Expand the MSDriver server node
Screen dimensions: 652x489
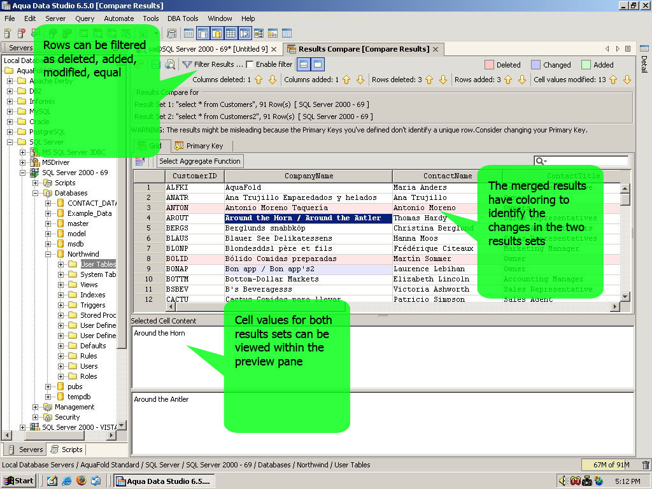pyautogui.click(x=22, y=162)
